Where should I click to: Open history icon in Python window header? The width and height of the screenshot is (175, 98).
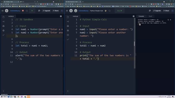(x=109, y=11)
